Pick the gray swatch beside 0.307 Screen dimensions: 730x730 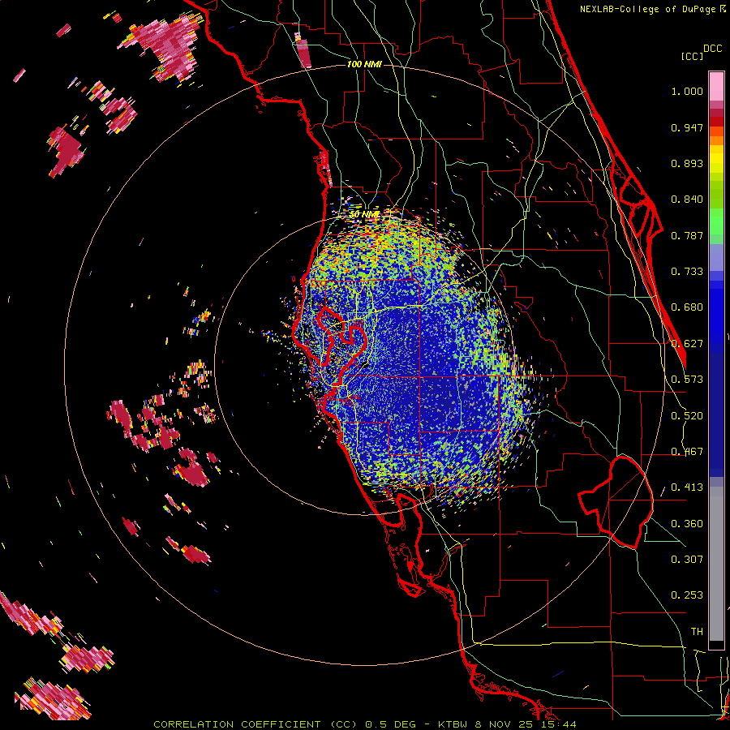[x=716, y=564]
